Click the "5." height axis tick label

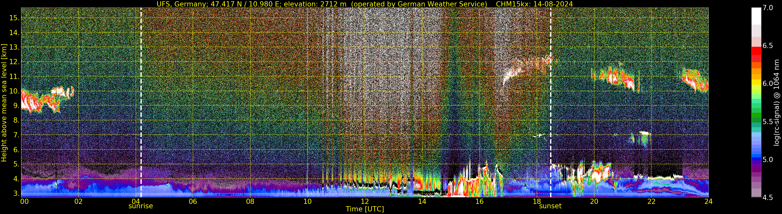coord(16,164)
